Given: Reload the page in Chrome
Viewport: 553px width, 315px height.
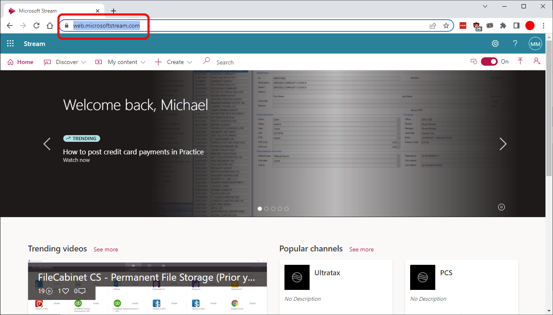Looking at the screenshot, I should point(36,26).
